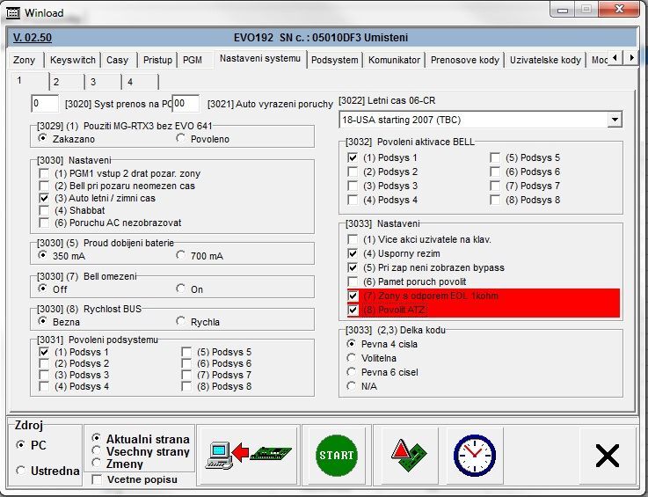648x497 pixels.
Task: Uncheck Usporny rezim option
Action: click(x=353, y=253)
